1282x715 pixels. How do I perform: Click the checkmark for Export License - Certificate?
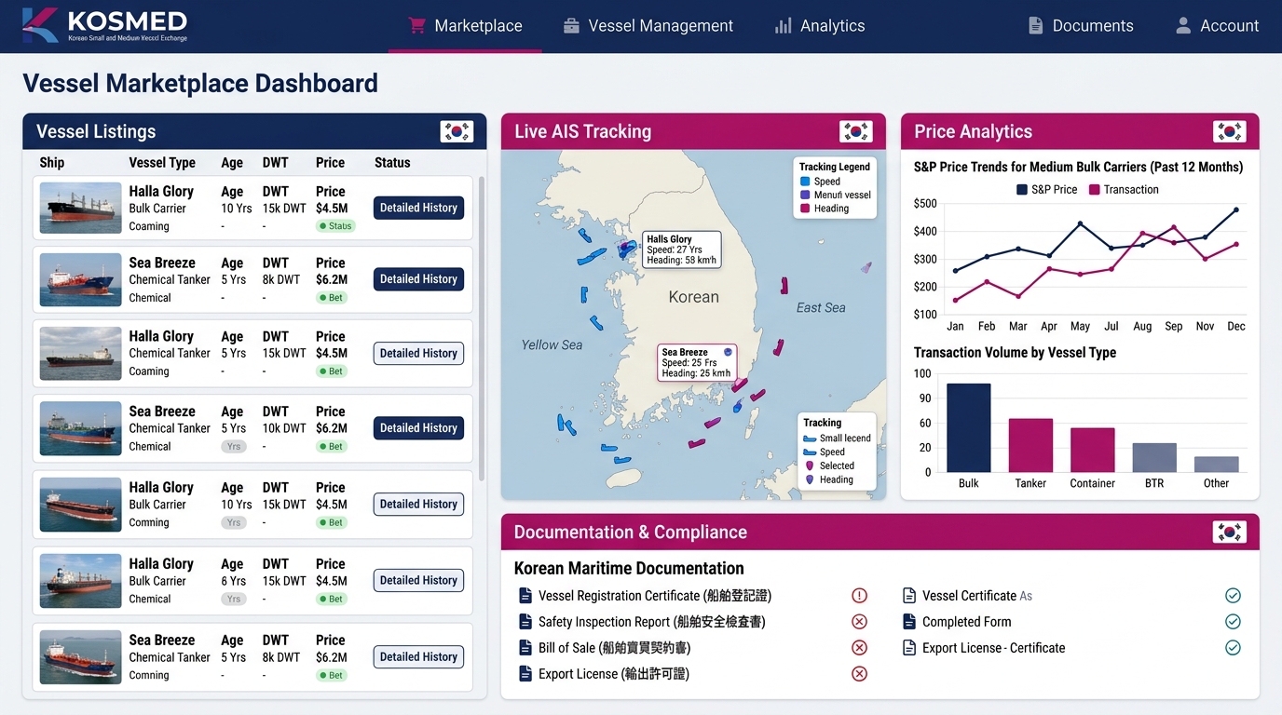click(1233, 648)
